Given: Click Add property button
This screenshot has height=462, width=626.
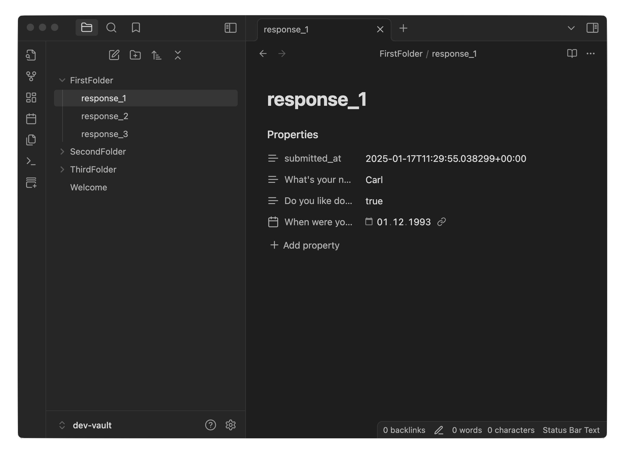Looking at the screenshot, I should pyautogui.click(x=305, y=245).
